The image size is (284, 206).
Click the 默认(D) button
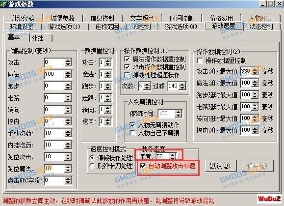(221, 166)
